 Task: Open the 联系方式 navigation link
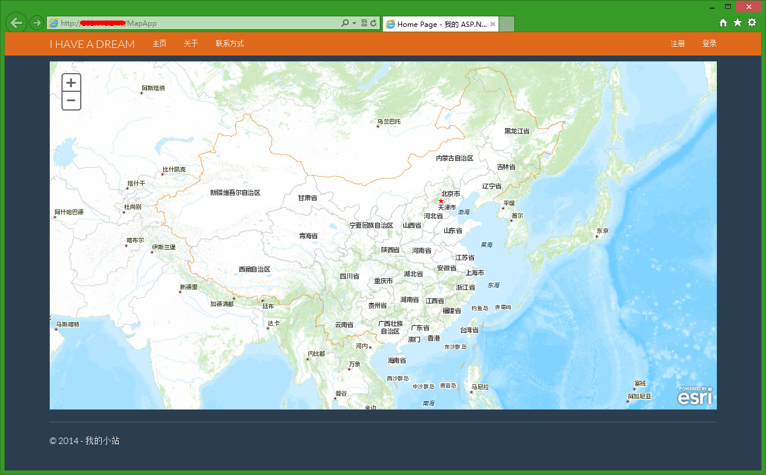(229, 44)
